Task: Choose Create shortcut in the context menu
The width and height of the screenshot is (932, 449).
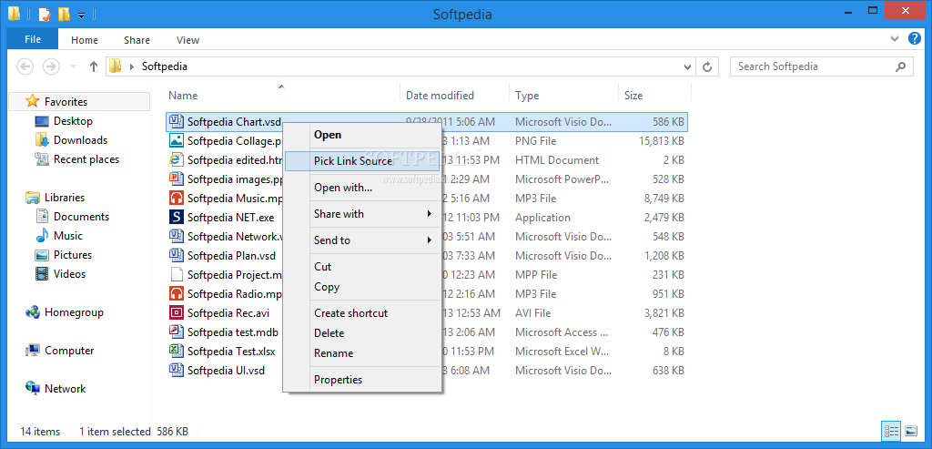Action: coord(362,312)
